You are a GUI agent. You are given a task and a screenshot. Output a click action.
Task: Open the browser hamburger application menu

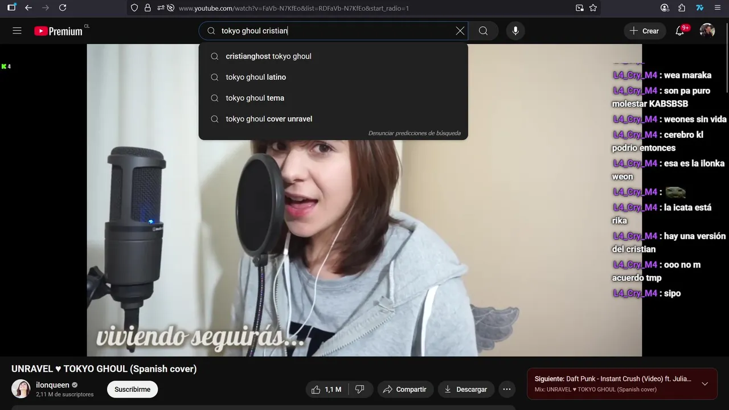pos(717,8)
